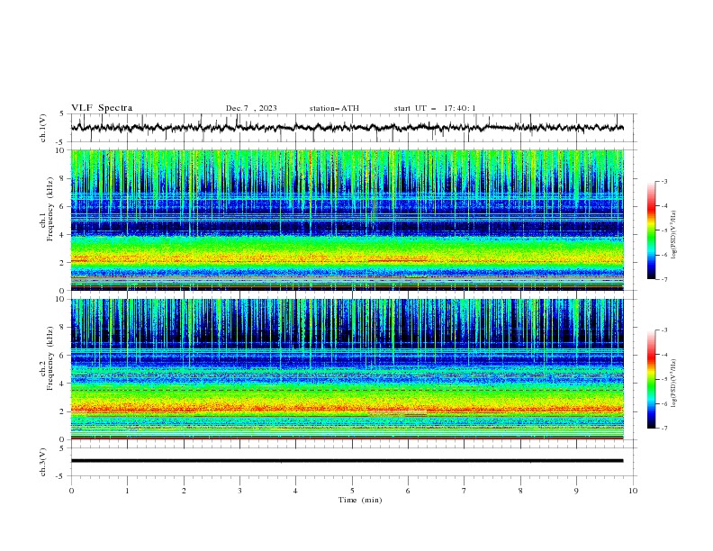
Task: Click inside the ch.2 spectrogram panel
Action: [347, 369]
